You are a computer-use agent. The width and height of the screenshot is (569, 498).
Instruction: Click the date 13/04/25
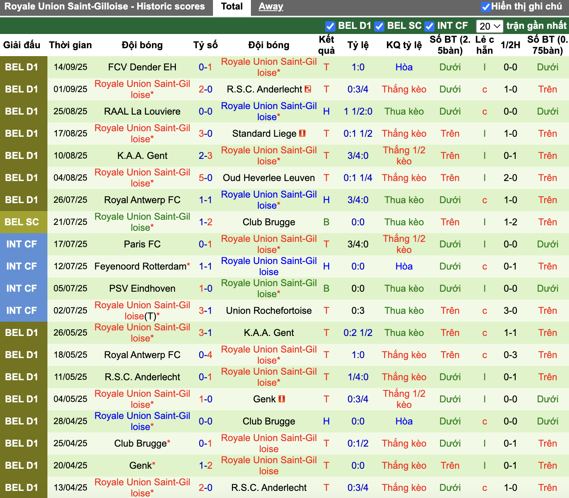pos(70,488)
